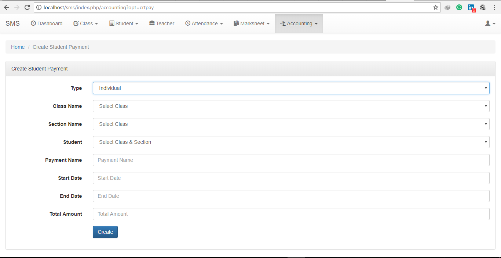
Task: Click the Payment Name input field
Action: click(x=291, y=160)
